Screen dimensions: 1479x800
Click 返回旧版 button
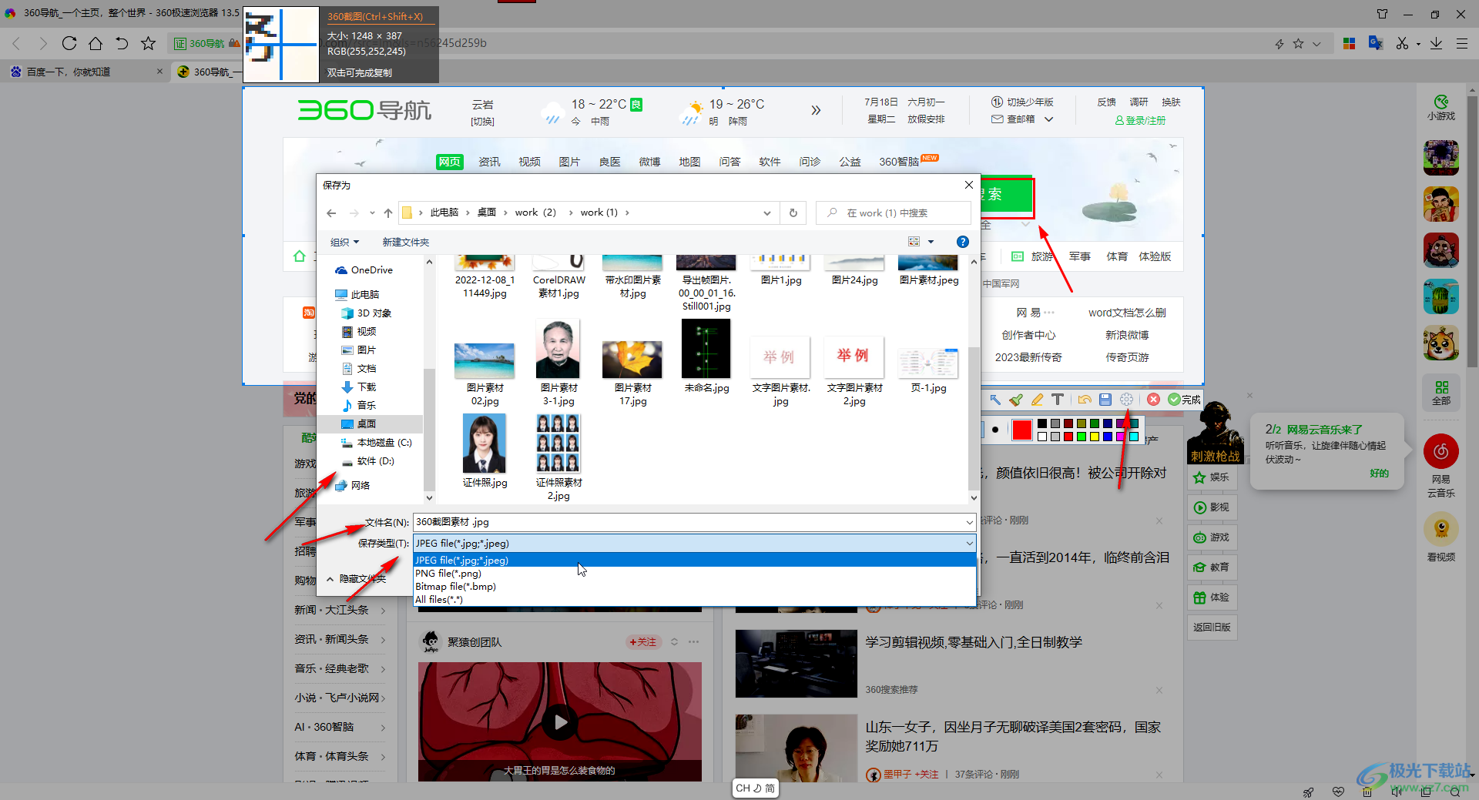[1212, 627]
